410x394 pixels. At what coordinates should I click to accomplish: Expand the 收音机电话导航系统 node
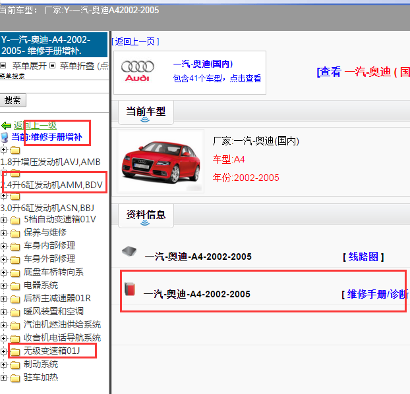click(3, 339)
